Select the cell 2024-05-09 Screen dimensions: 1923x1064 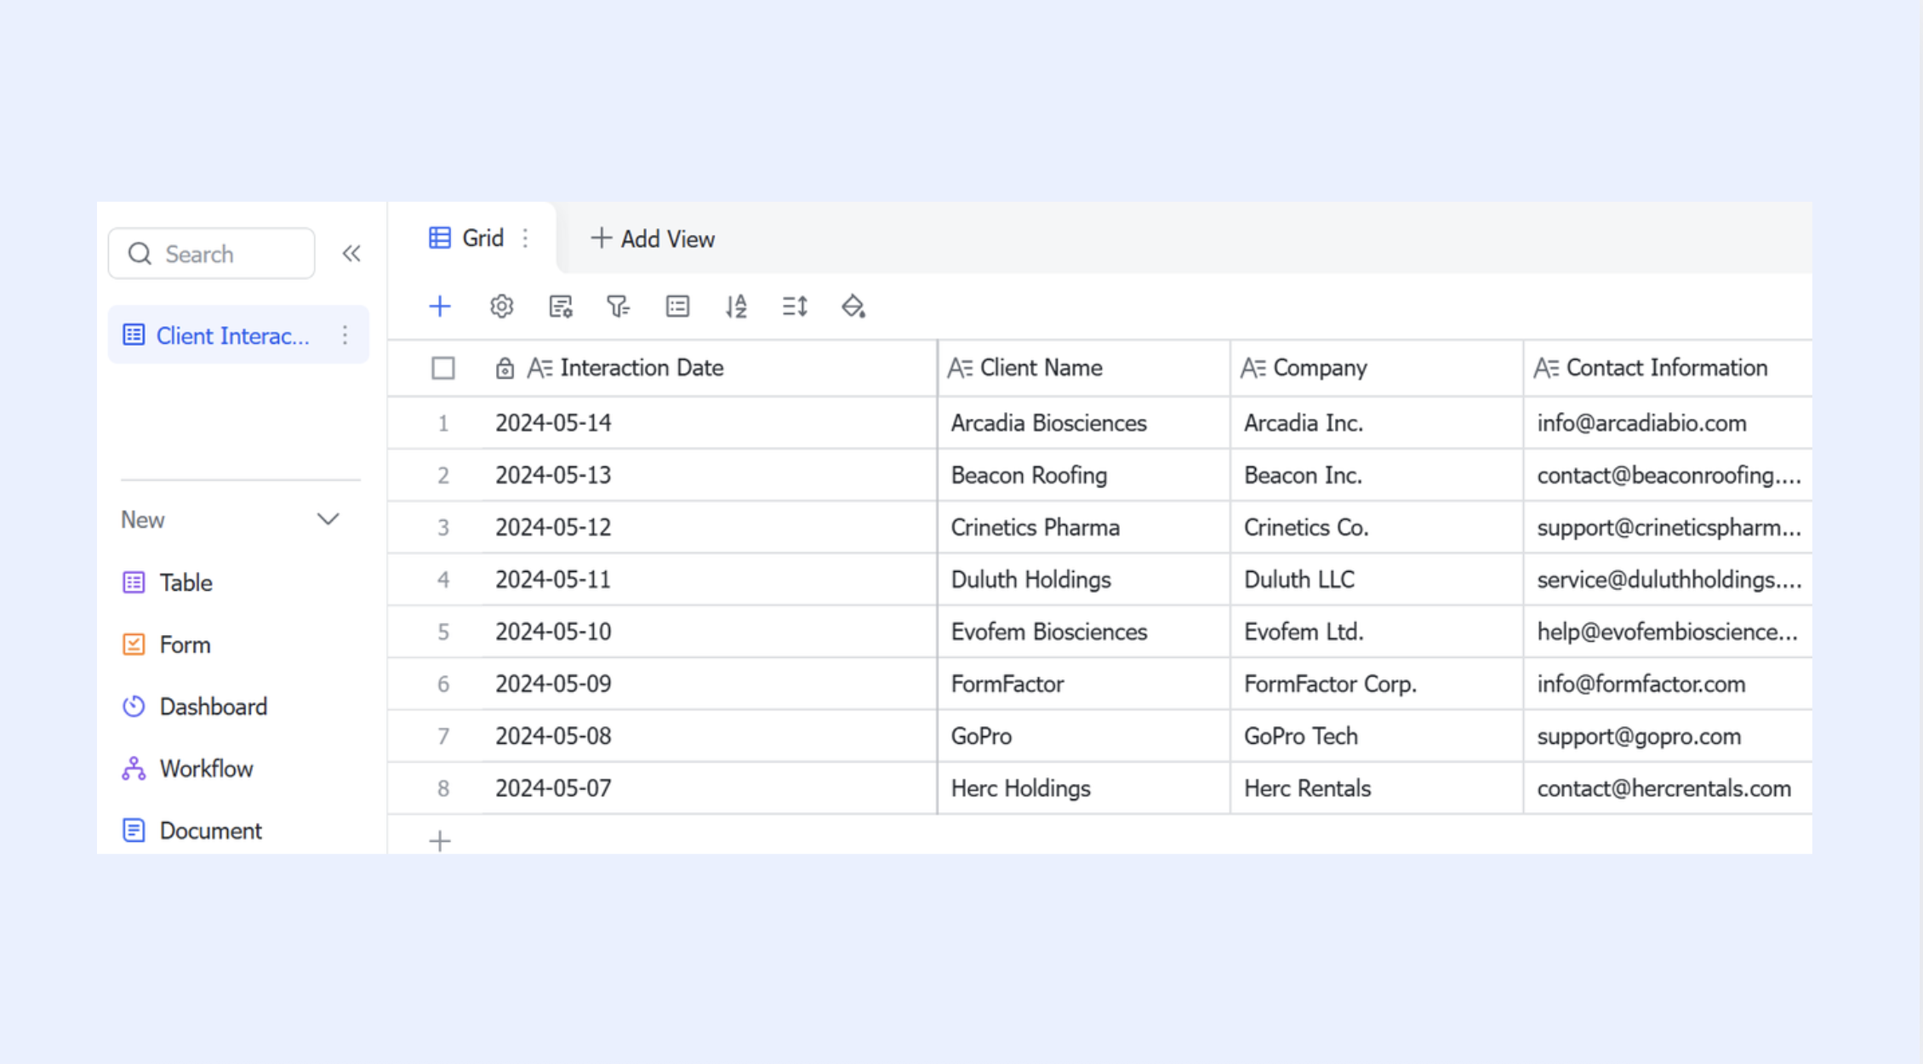(x=709, y=684)
